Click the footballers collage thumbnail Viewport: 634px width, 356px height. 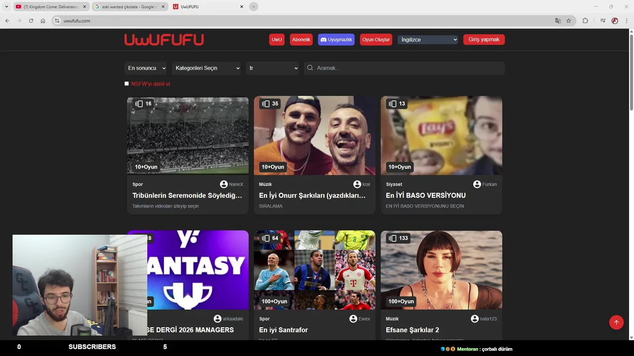coord(315,270)
